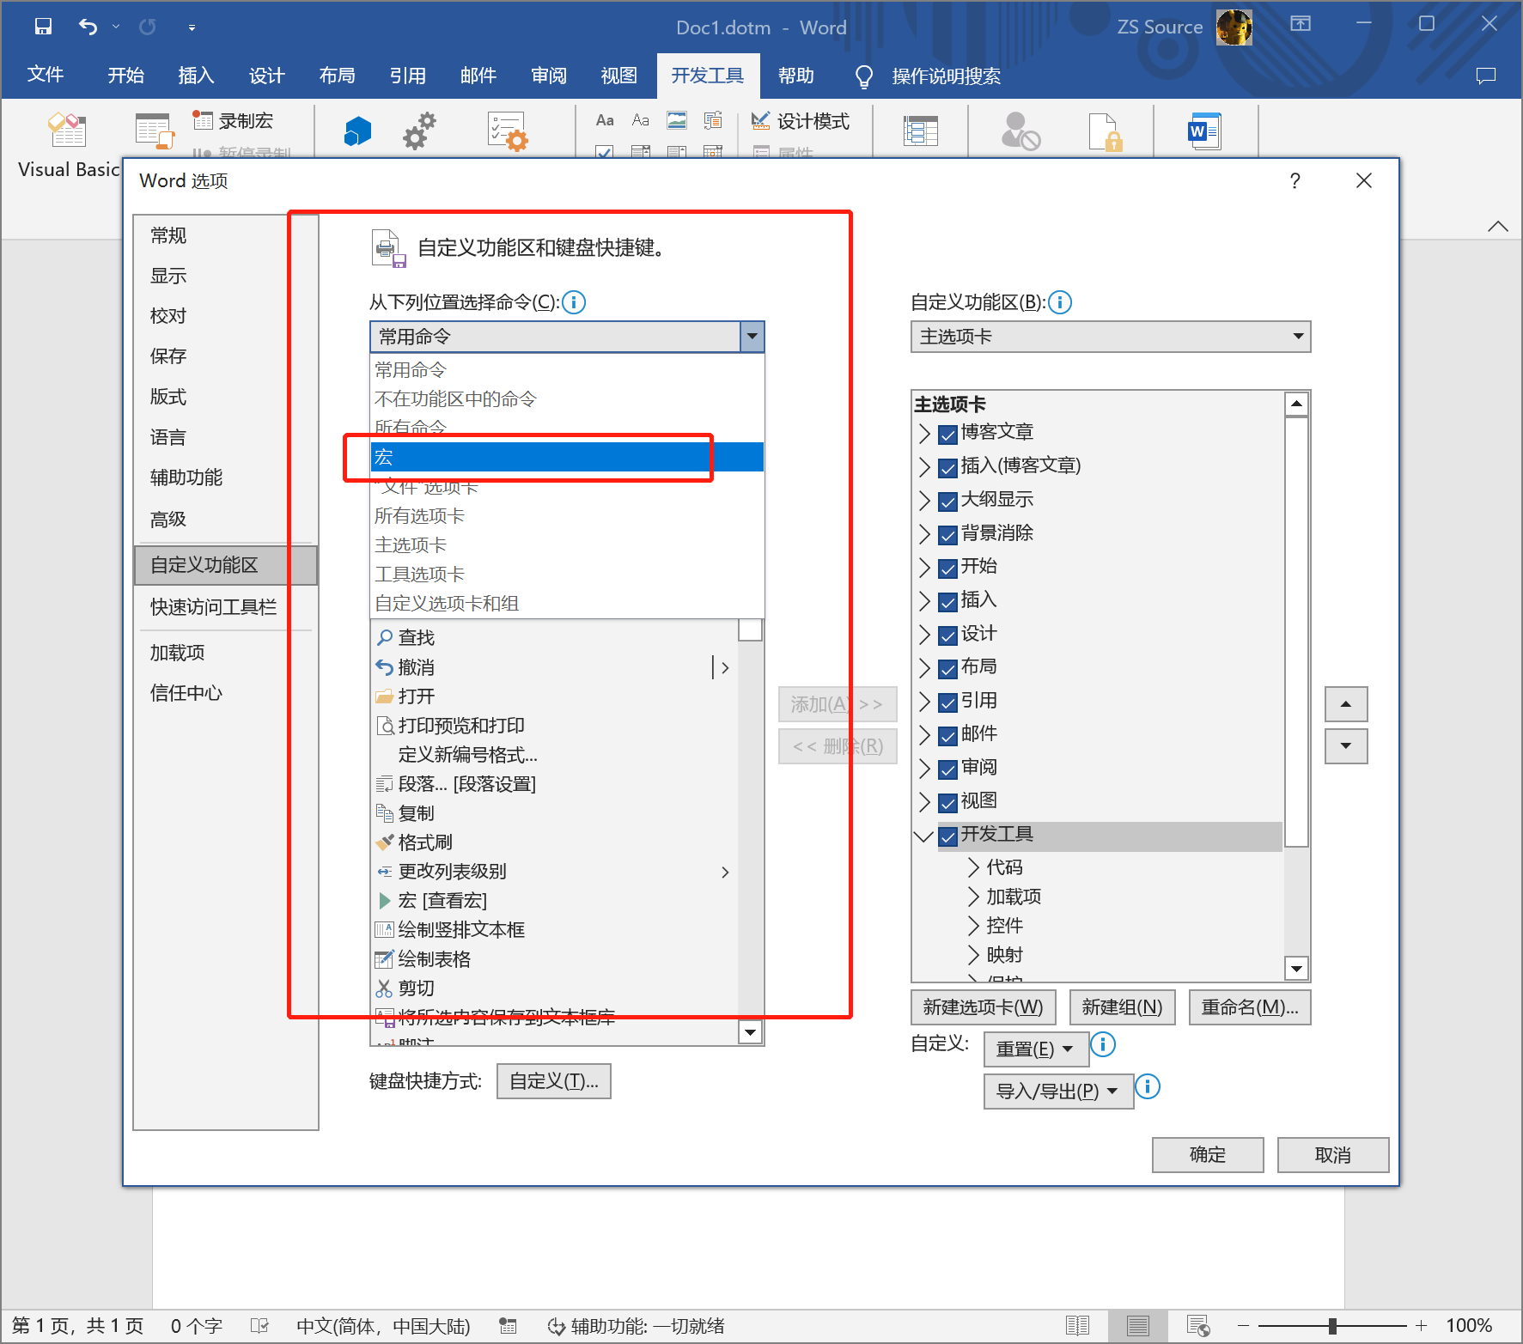Select 宏 in the command source list
The width and height of the screenshot is (1523, 1344).
[x=566, y=457]
